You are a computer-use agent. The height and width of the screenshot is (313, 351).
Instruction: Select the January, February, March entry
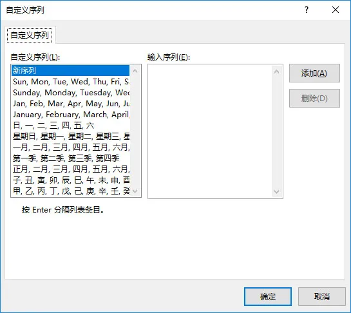pyautogui.click(x=70, y=115)
